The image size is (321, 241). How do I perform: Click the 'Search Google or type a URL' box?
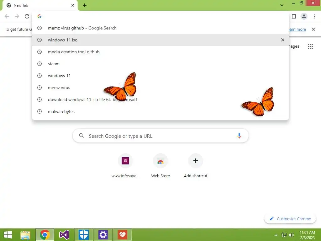(160, 136)
